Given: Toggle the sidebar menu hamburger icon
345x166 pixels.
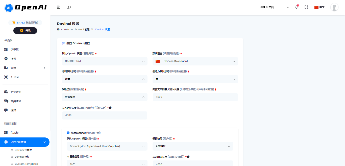Looking at the screenshot, I should click(59, 7).
